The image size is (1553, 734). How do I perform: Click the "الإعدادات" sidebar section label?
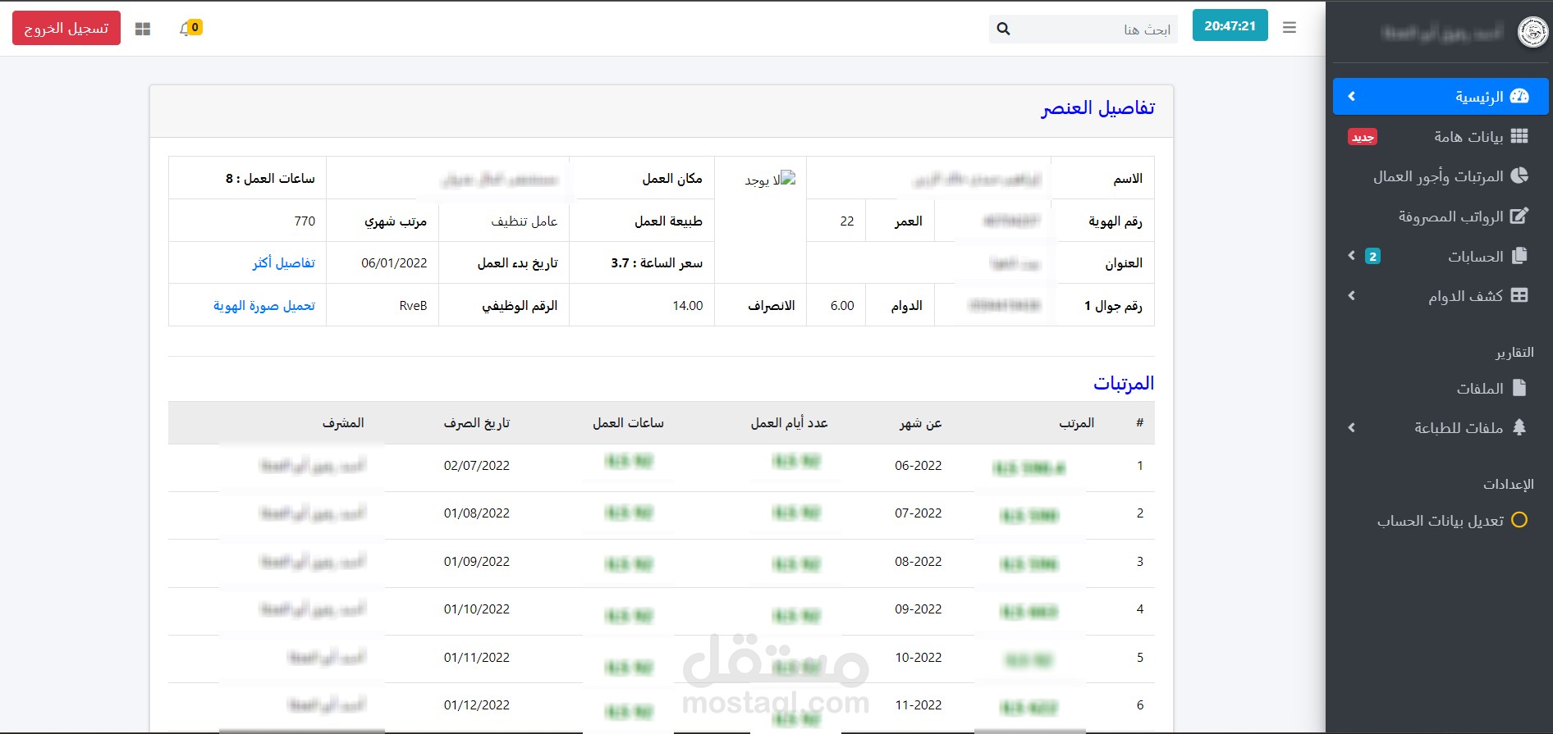click(x=1509, y=484)
